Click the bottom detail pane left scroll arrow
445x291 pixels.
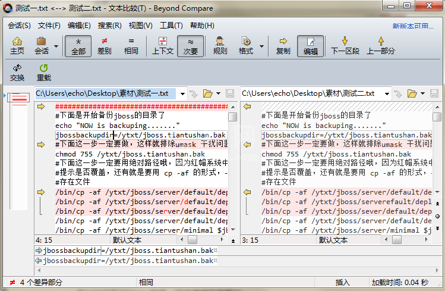pyautogui.click(x=39, y=270)
